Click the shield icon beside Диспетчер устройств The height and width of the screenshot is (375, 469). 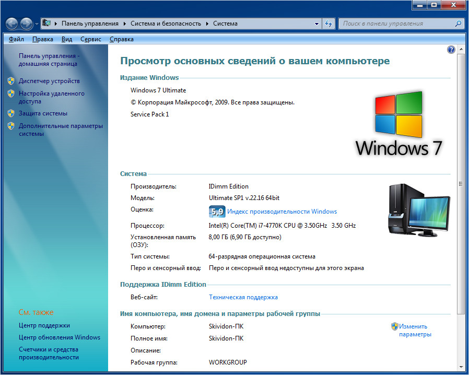(11, 81)
